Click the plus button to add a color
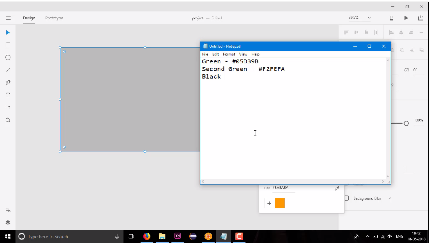This screenshot has height=243, width=429. (269, 203)
